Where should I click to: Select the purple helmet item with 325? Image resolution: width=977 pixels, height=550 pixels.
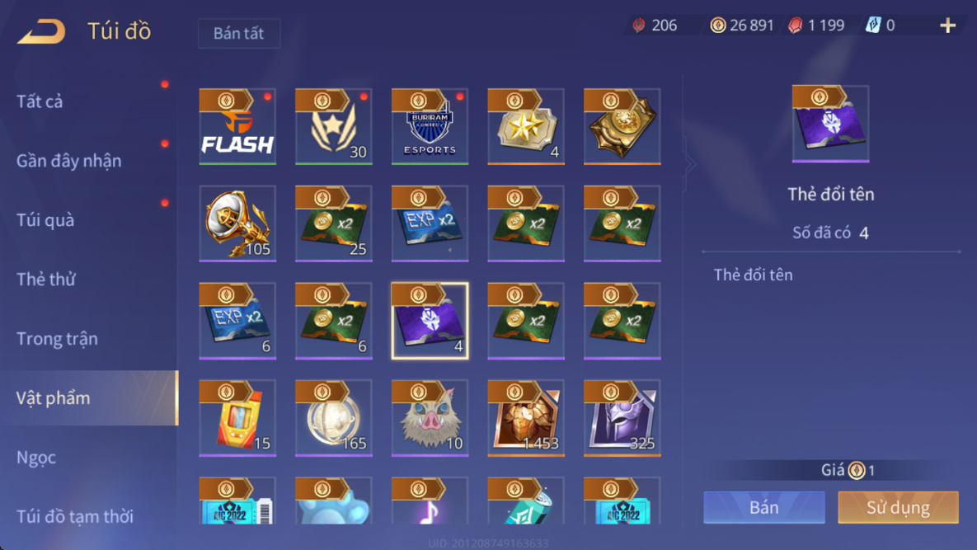click(x=622, y=418)
